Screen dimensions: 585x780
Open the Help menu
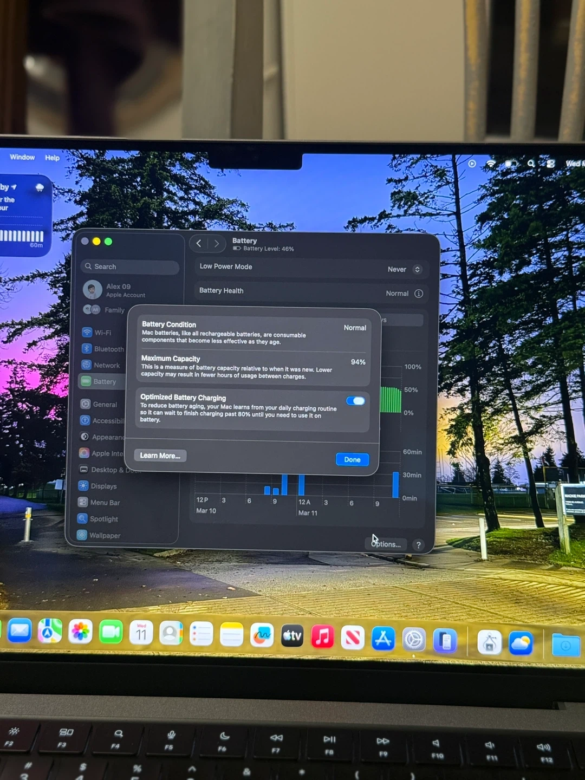point(53,158)
